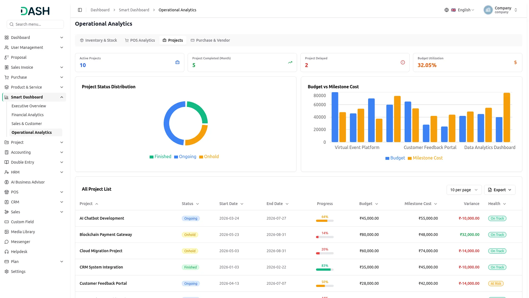
Task: Click the Purchase cart icon in sidebar
Action: pos(7,77)
